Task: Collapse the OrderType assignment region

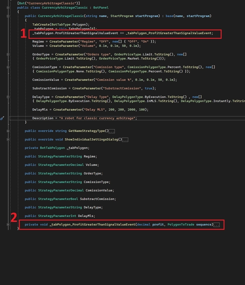Action: pyautogui.click(x=8, y=55)
